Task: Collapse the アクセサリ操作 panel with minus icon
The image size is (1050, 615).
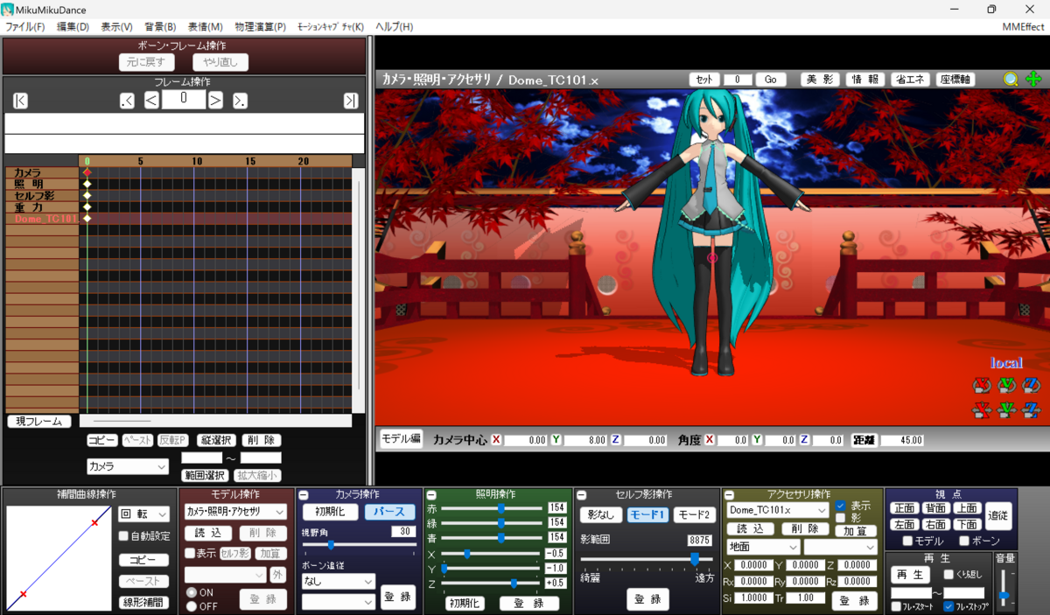Action: pyautogui.click(x=730, y=495)
